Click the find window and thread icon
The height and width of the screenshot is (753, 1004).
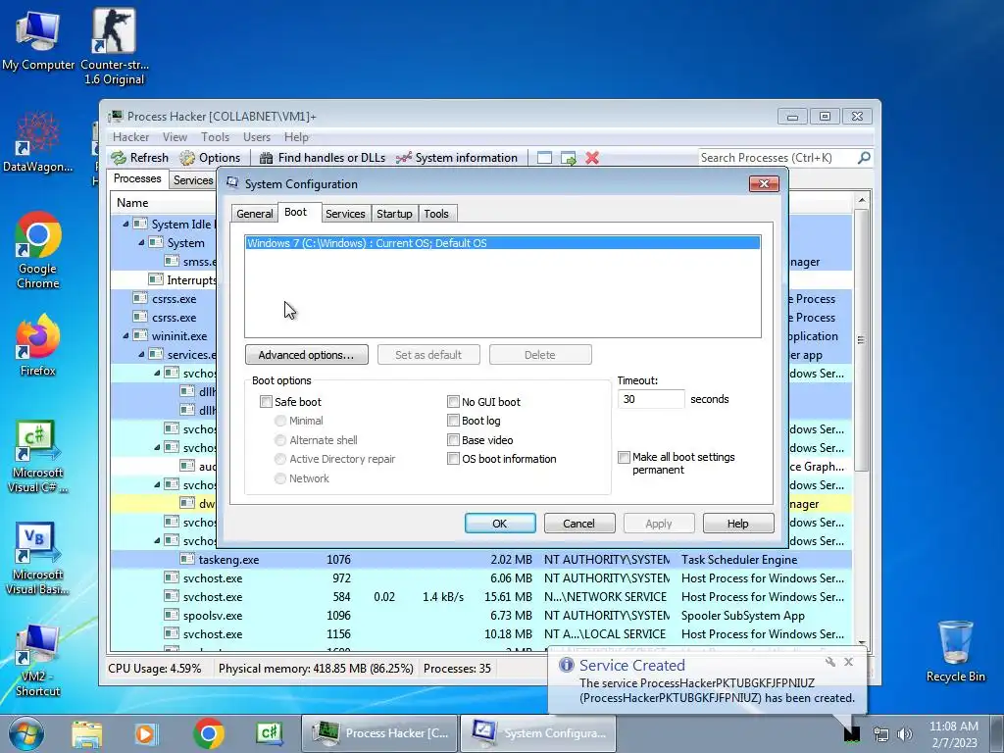(x=568, y=158)
